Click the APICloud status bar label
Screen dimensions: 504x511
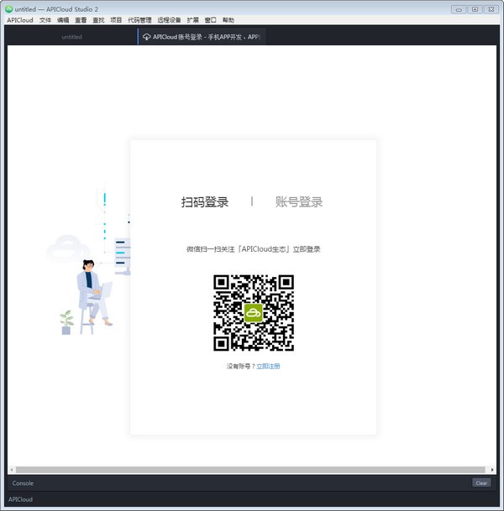[x=20, y=499]
